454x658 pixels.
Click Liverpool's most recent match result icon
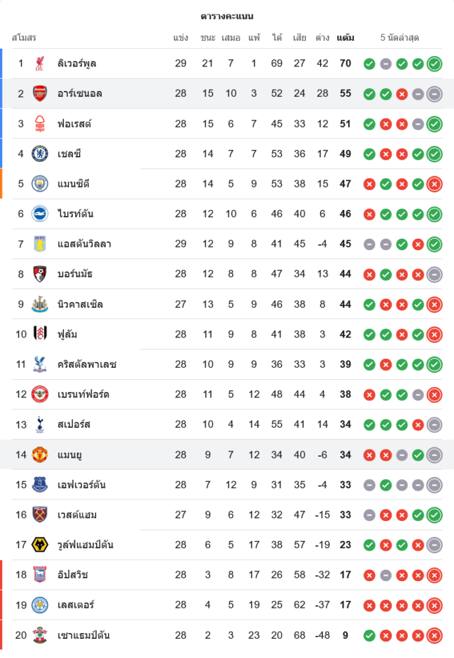coord(434,64)
